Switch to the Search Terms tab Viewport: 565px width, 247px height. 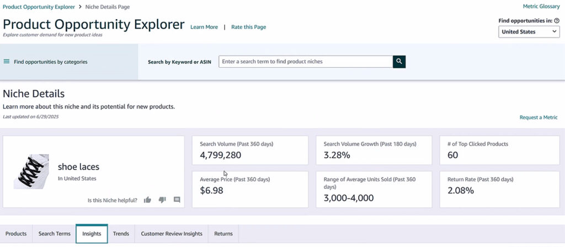click(x=55, y=234)
